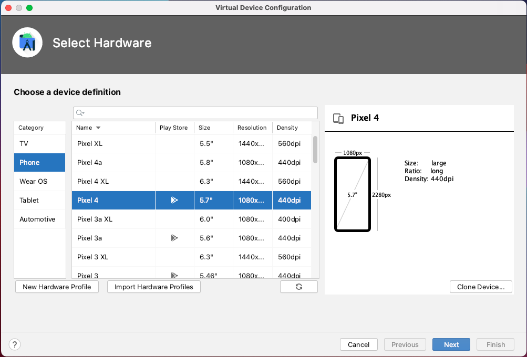Screen dimensions: 527x357
Task: Select the Pixel 4 row name
Action: point(88,200)
